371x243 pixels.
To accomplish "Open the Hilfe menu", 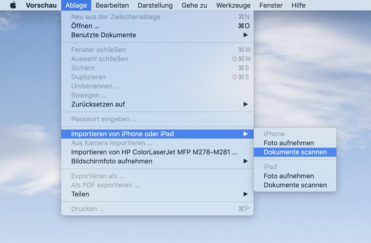I will tap(299, 5).
